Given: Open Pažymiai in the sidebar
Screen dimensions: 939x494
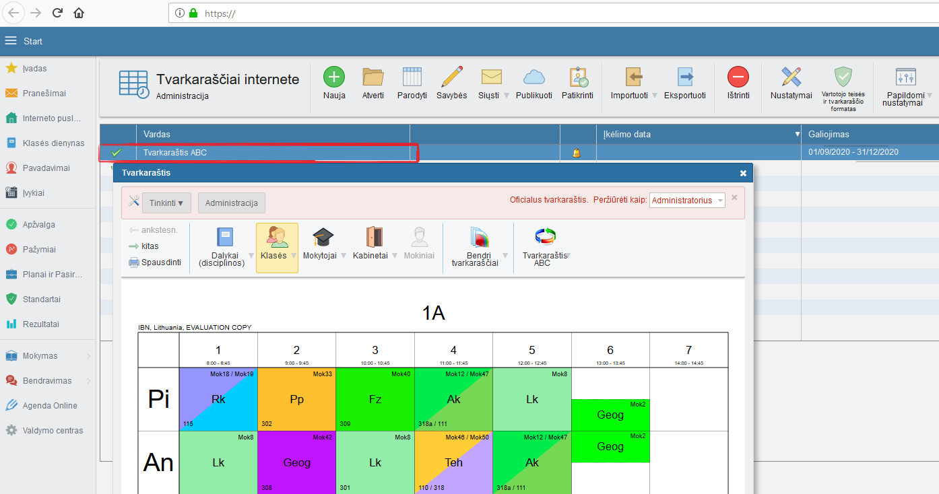Looking at the screenshot, I should coord(38,250).
